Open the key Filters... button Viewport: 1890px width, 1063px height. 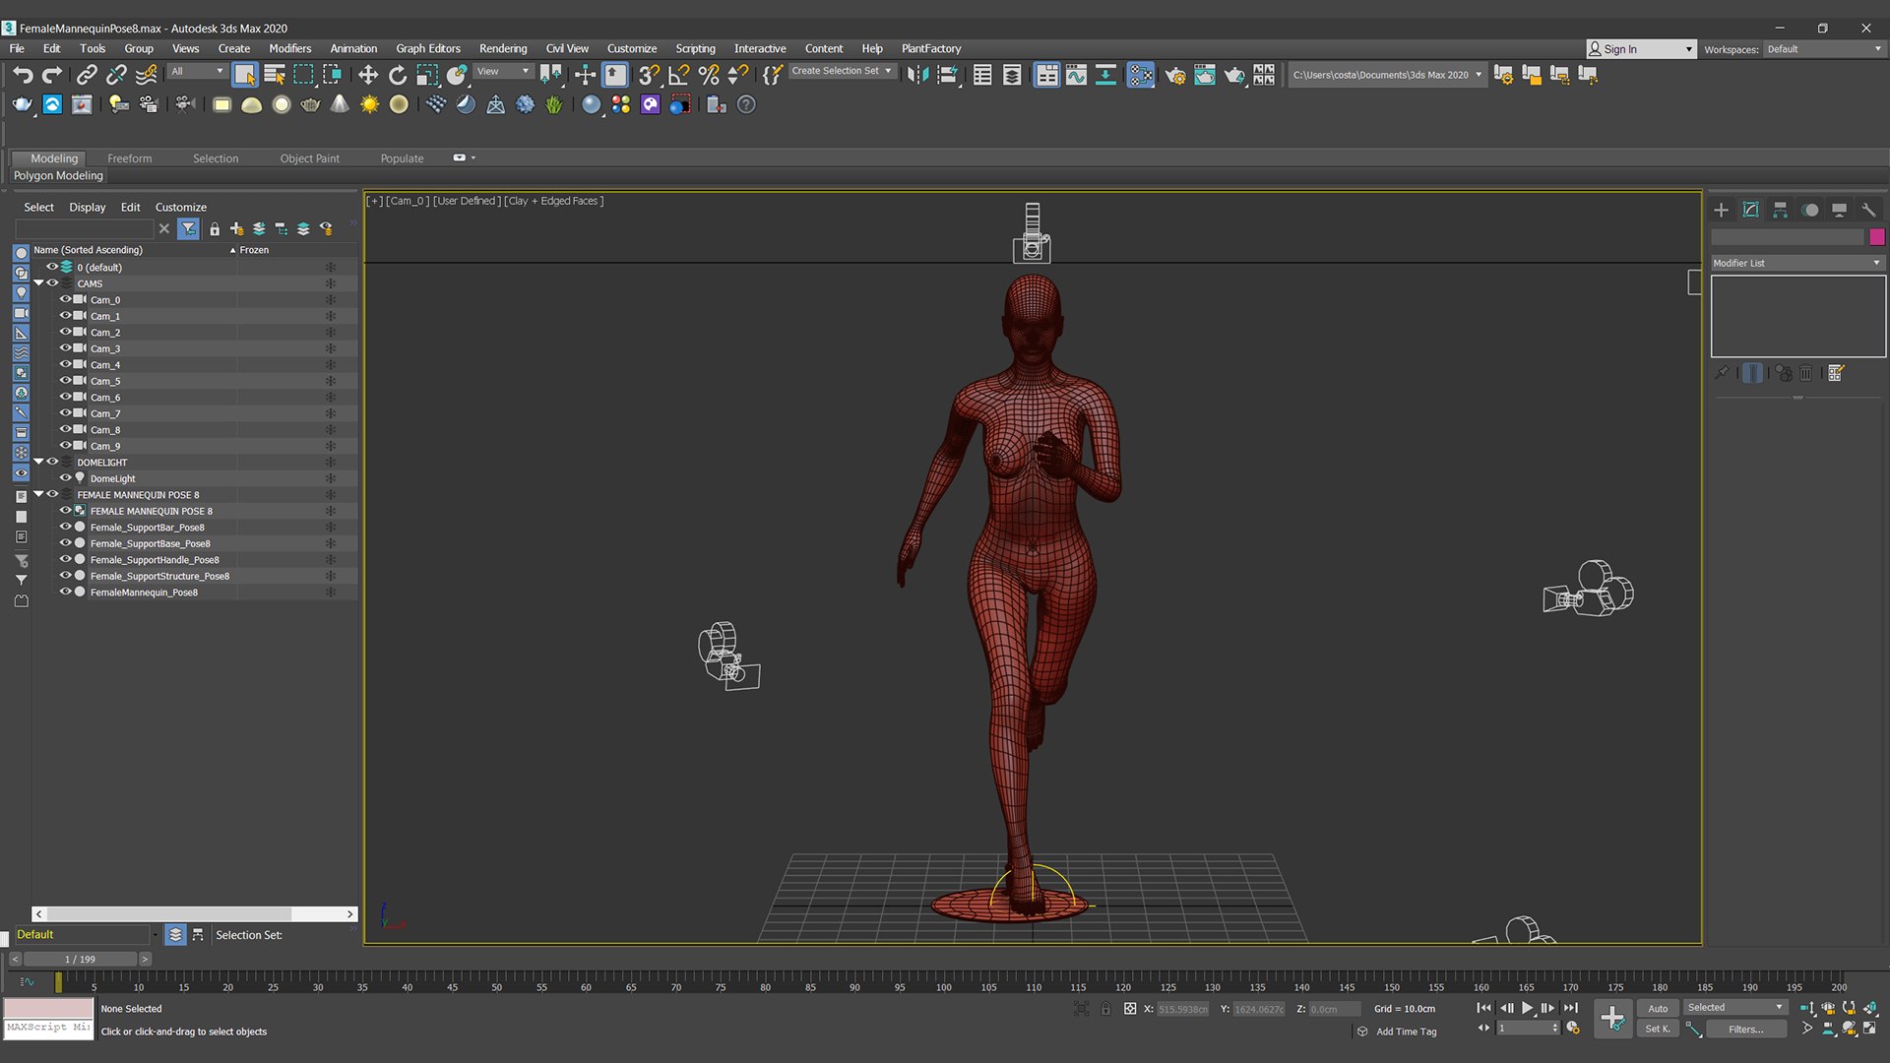1746,1029
